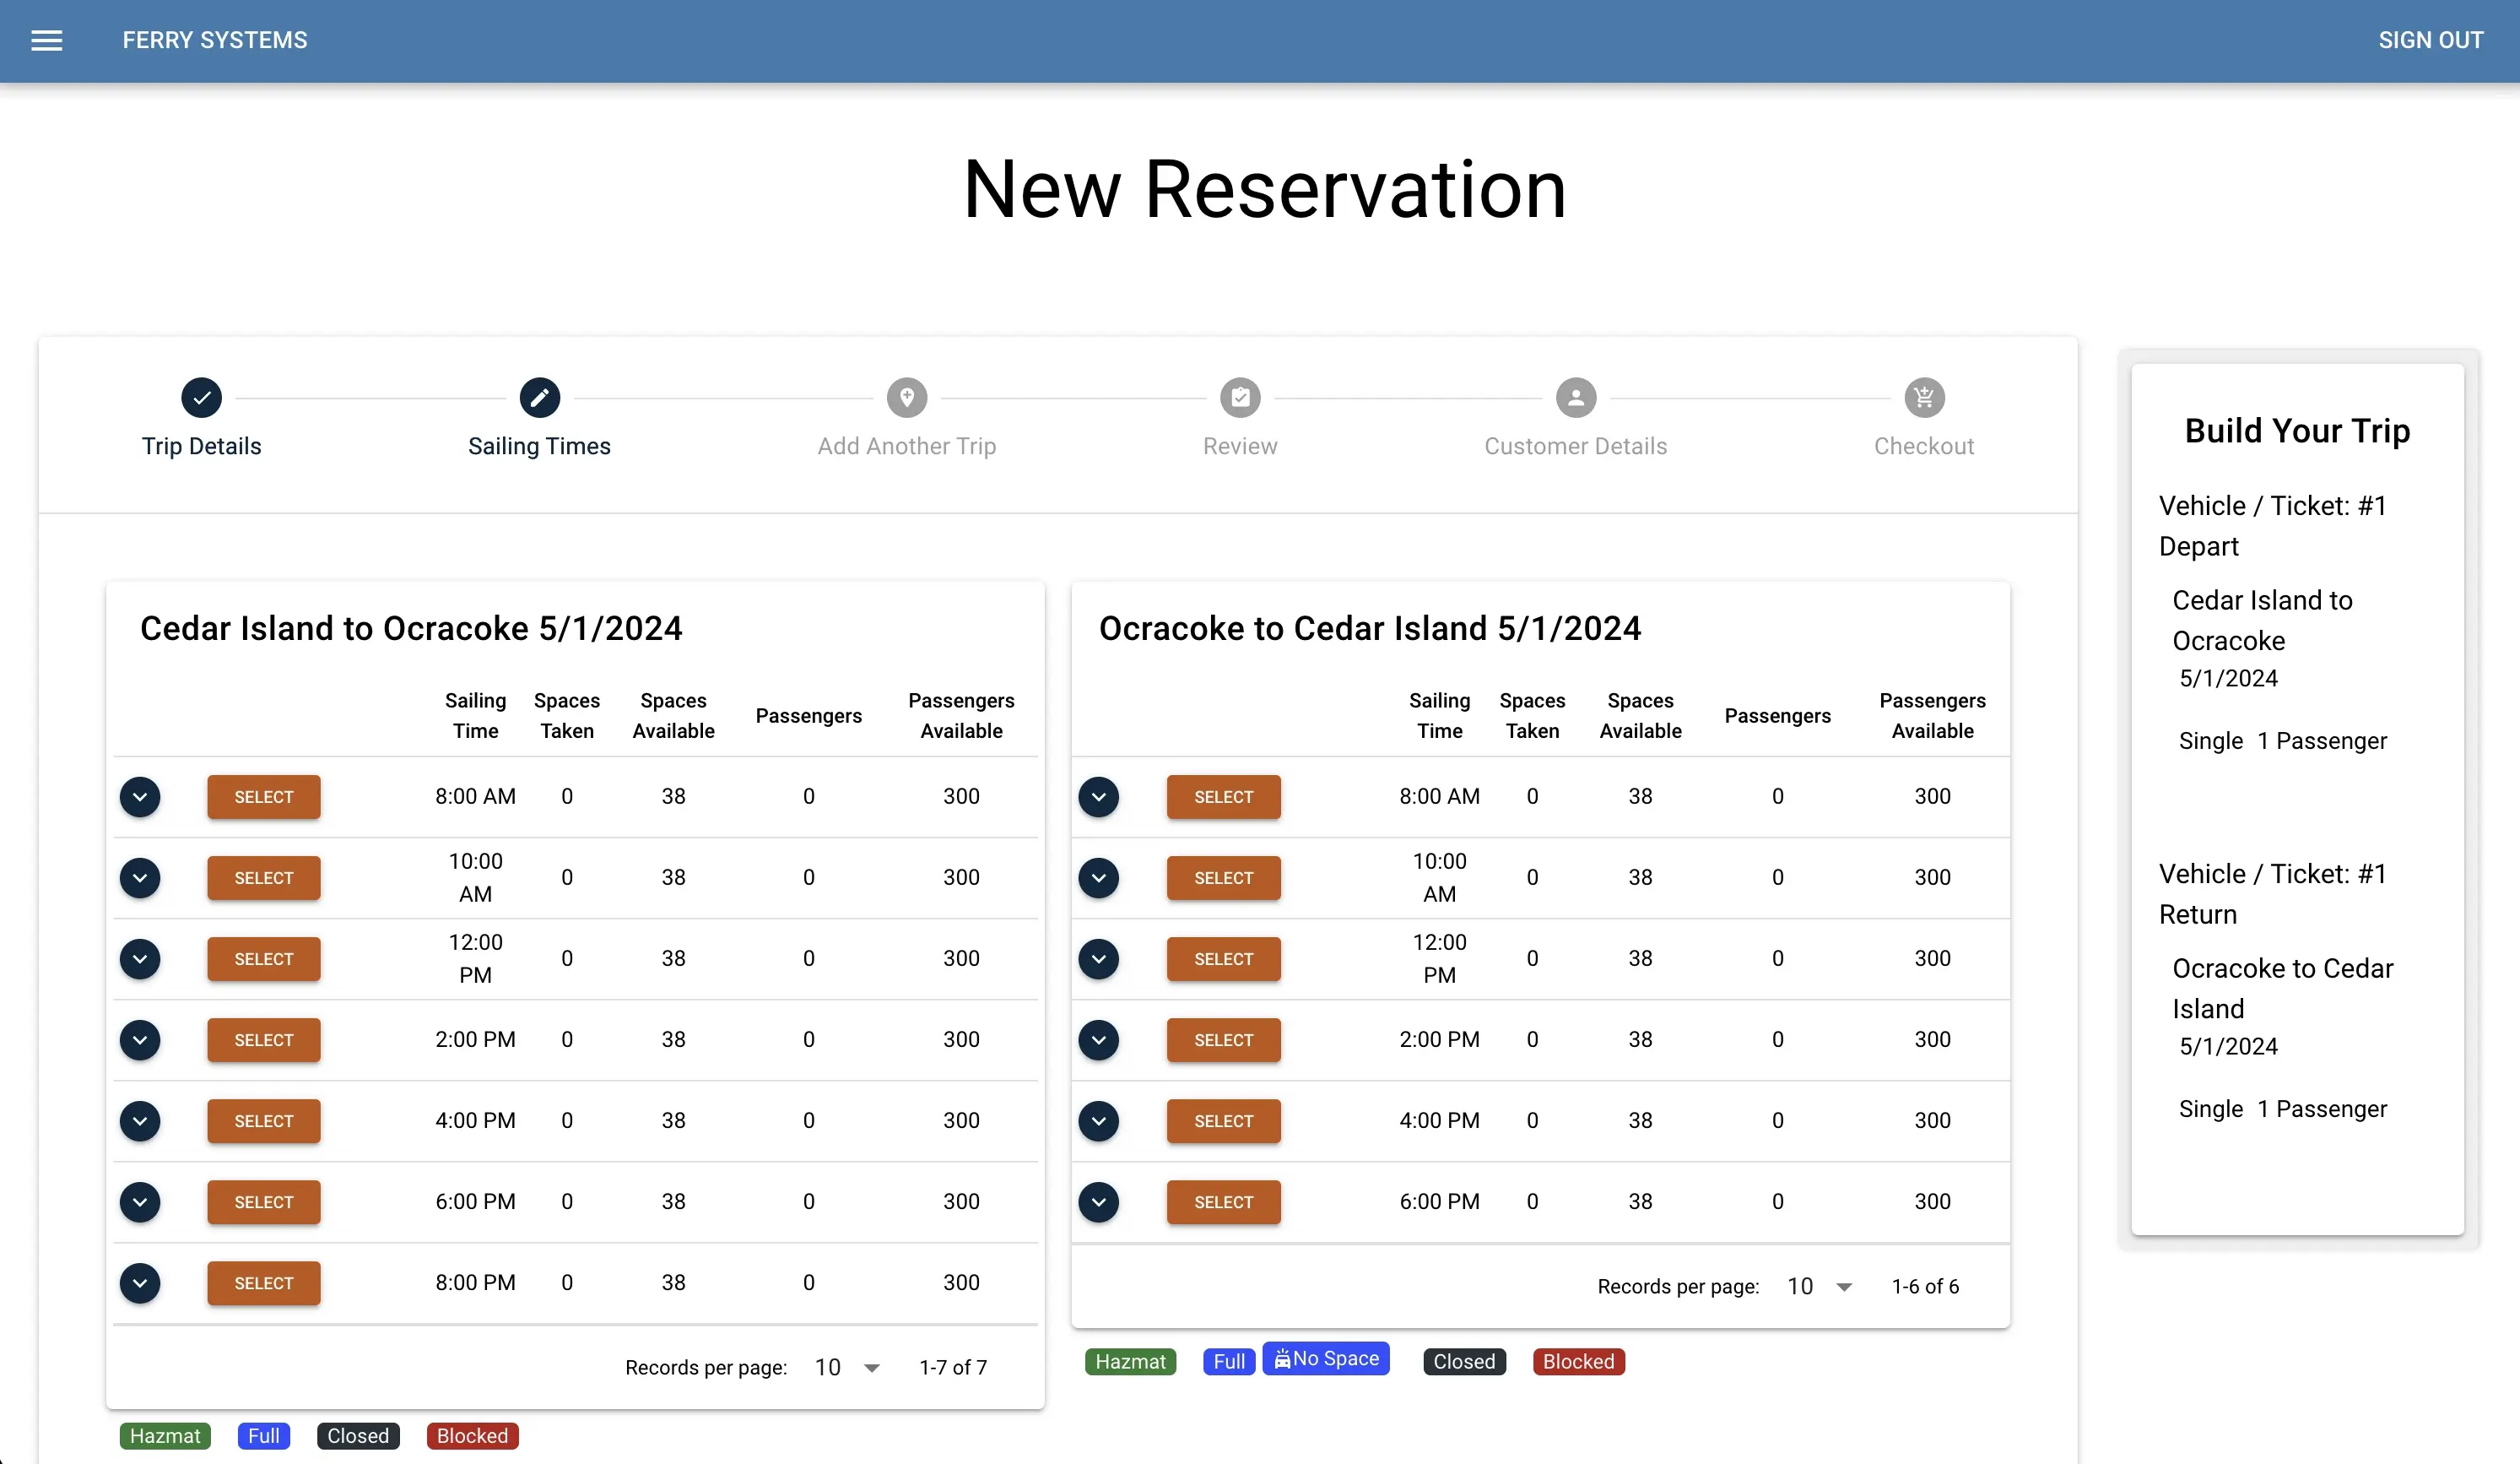The image size is (2520, 1464).
Task: Go to the Trip Details step label
Action: (201, 447)
